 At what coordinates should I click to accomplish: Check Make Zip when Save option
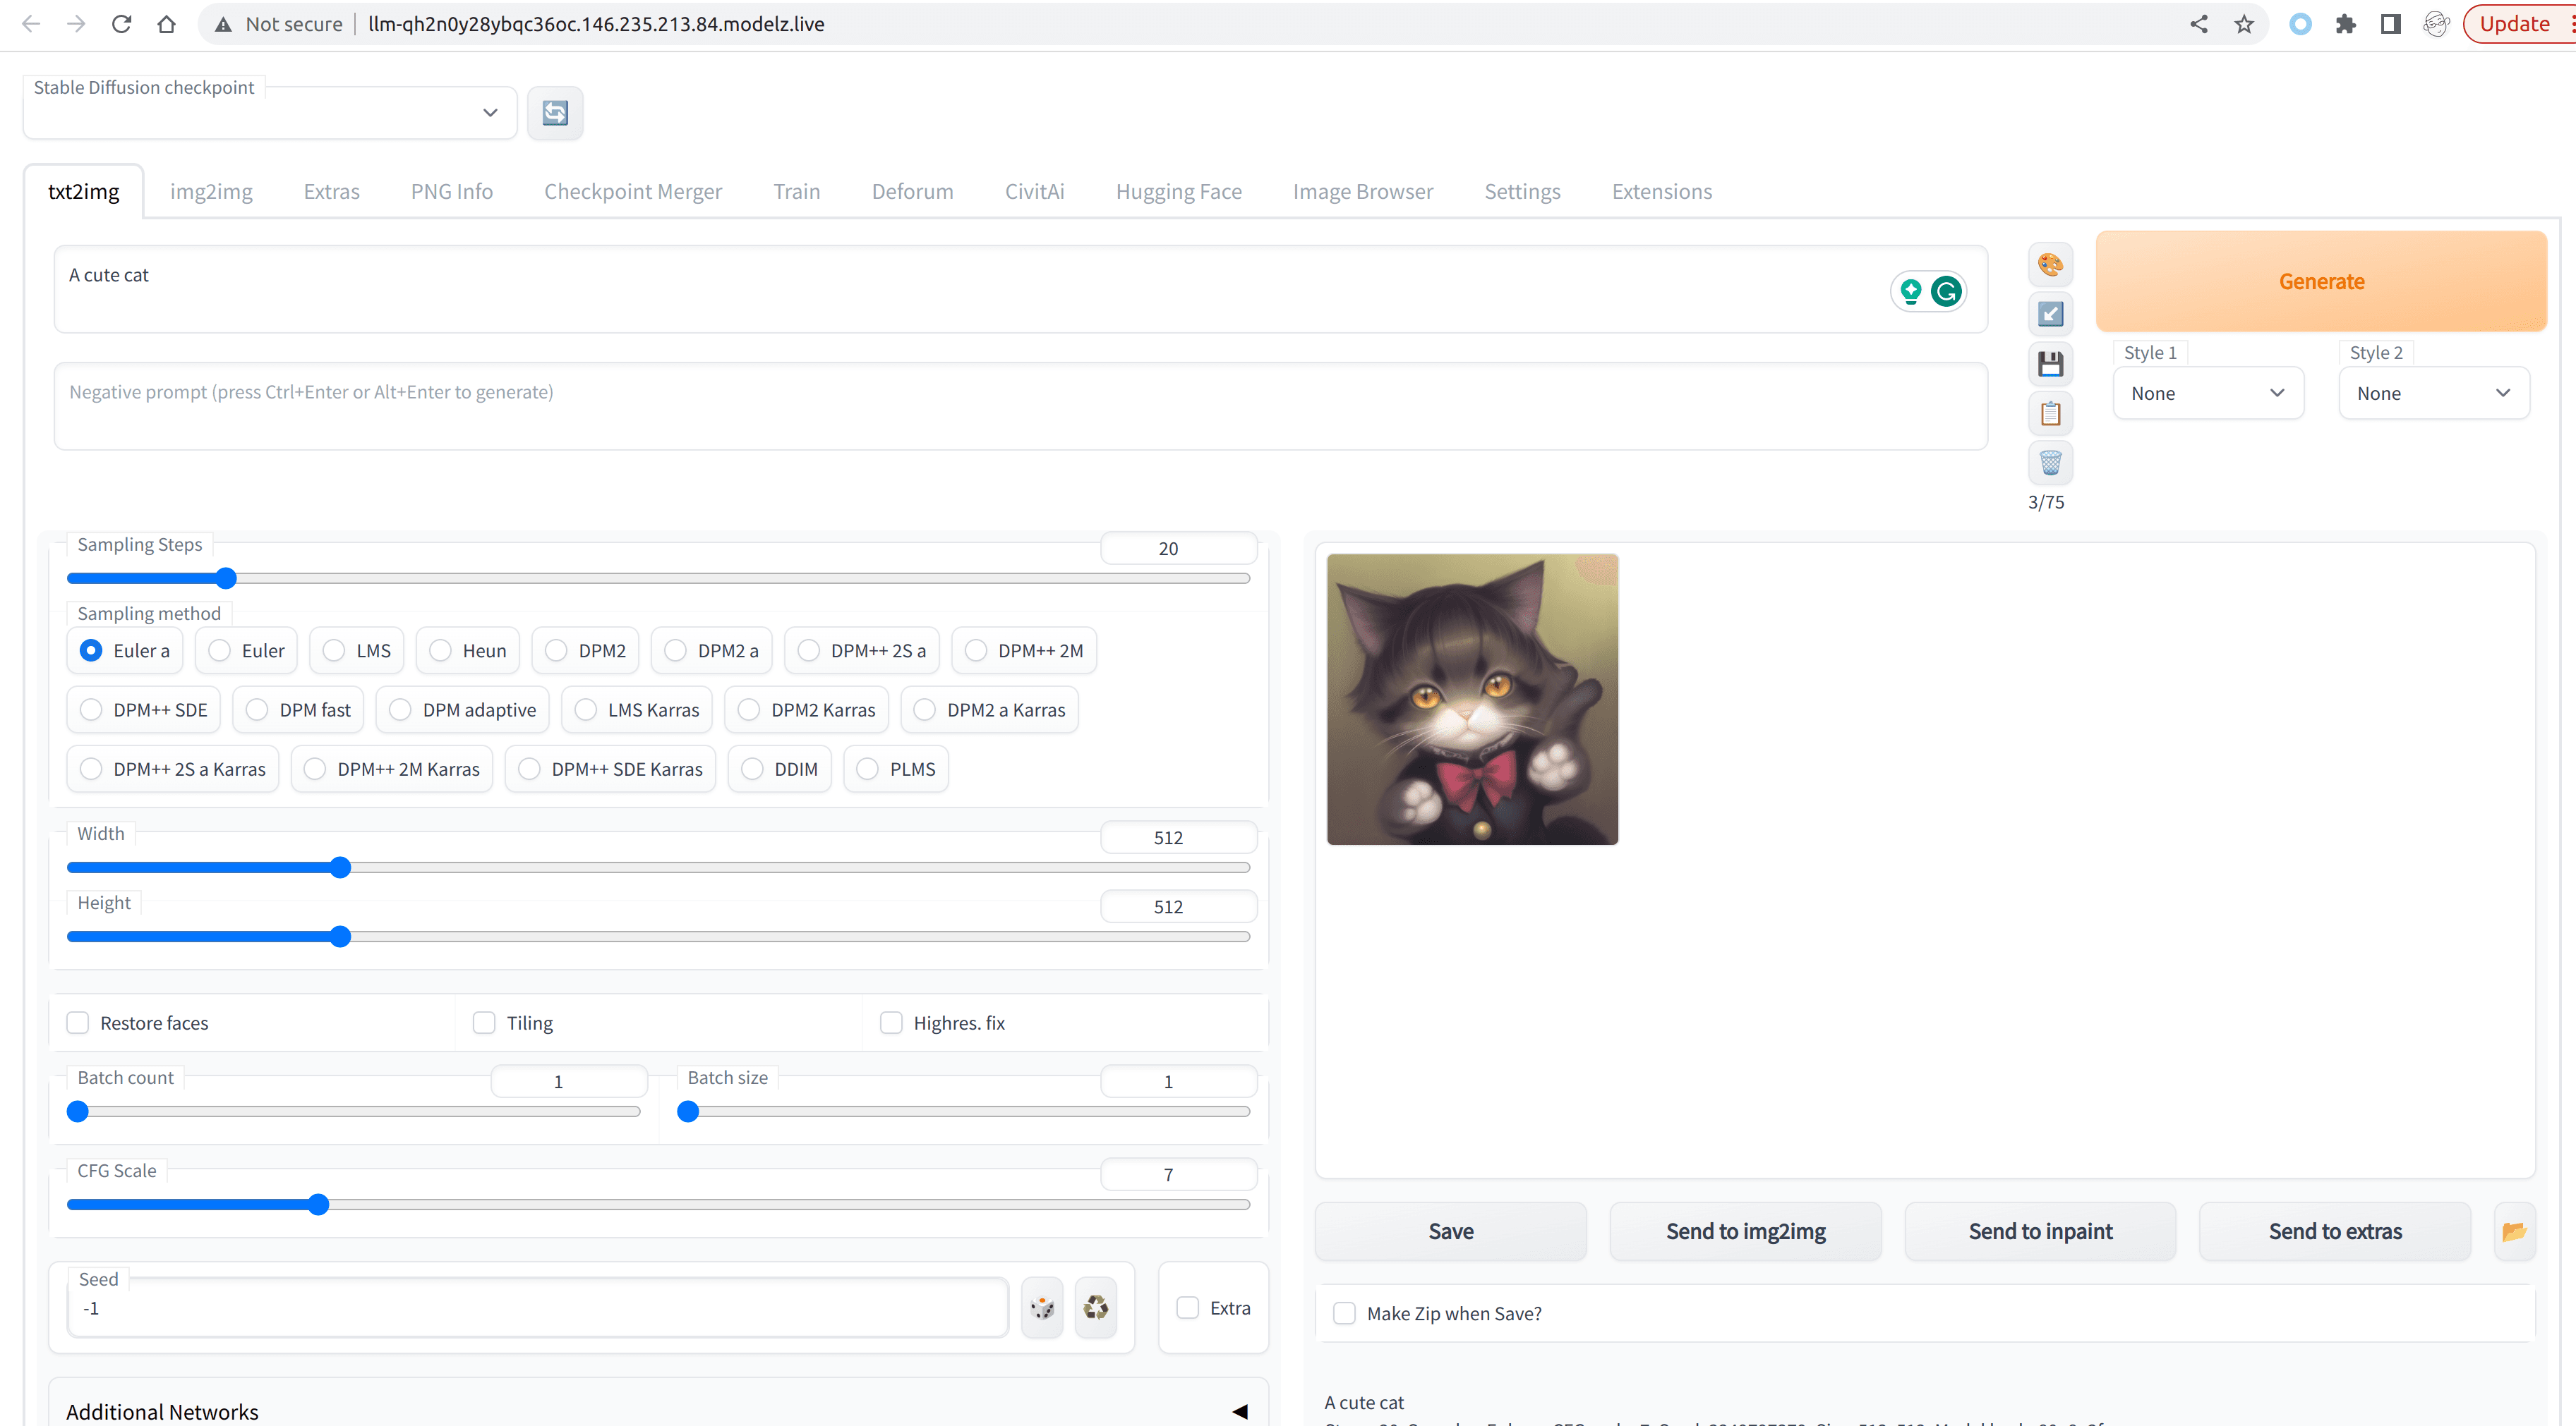1344,1313
